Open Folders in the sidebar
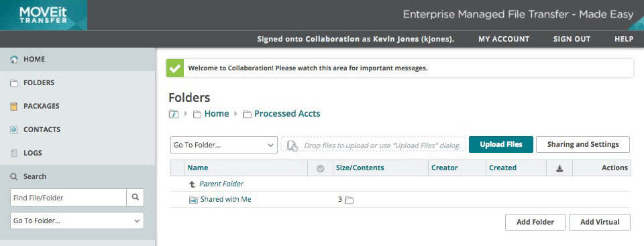The image size is (644, 246). [x=78, y=82]
